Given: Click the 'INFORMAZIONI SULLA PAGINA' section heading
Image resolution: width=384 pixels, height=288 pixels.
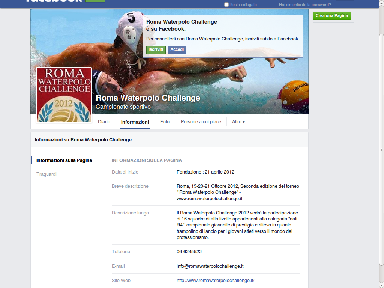Looking at the screenshot, I should pyautogui.click(x=147, y=160).
